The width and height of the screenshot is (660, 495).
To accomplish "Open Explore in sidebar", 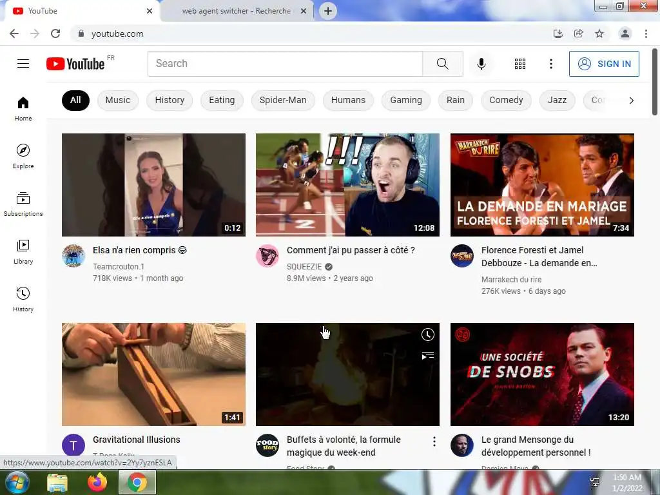I will pos(23,156).
